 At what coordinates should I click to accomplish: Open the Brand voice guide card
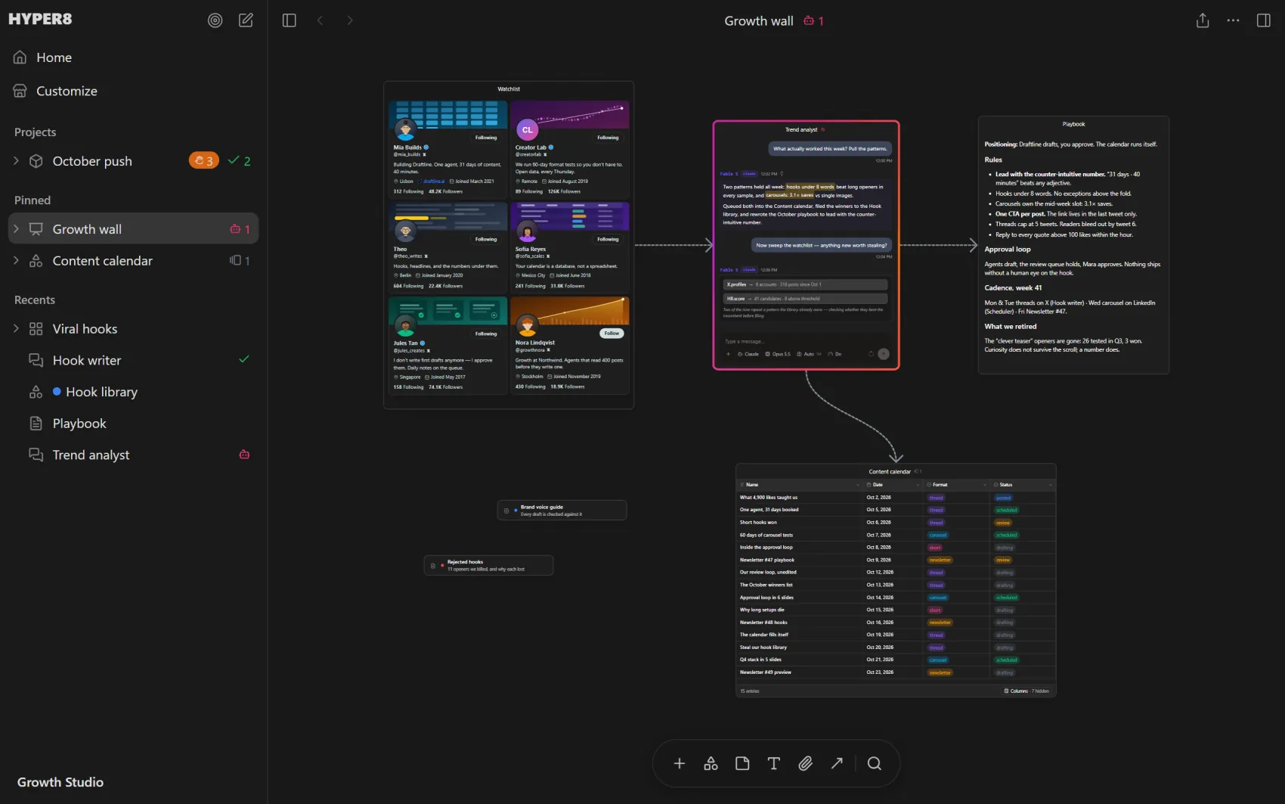click(x=562, y=511)
